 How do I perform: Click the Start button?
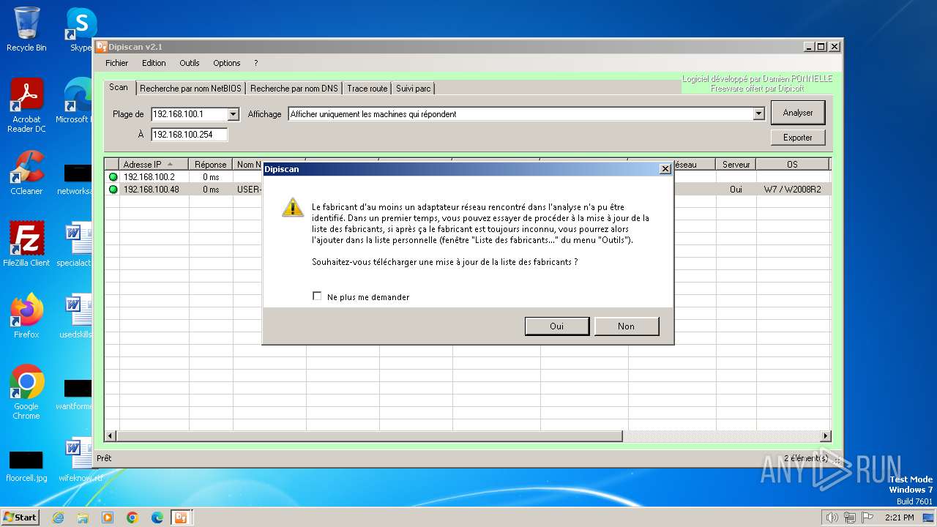[20, 517]
